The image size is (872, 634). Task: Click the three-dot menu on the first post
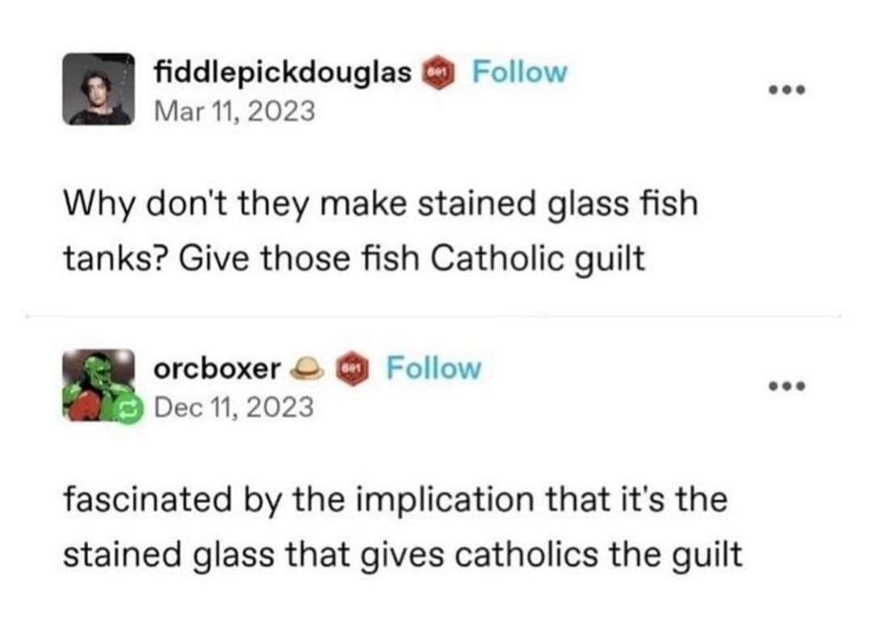coord(787,89)
